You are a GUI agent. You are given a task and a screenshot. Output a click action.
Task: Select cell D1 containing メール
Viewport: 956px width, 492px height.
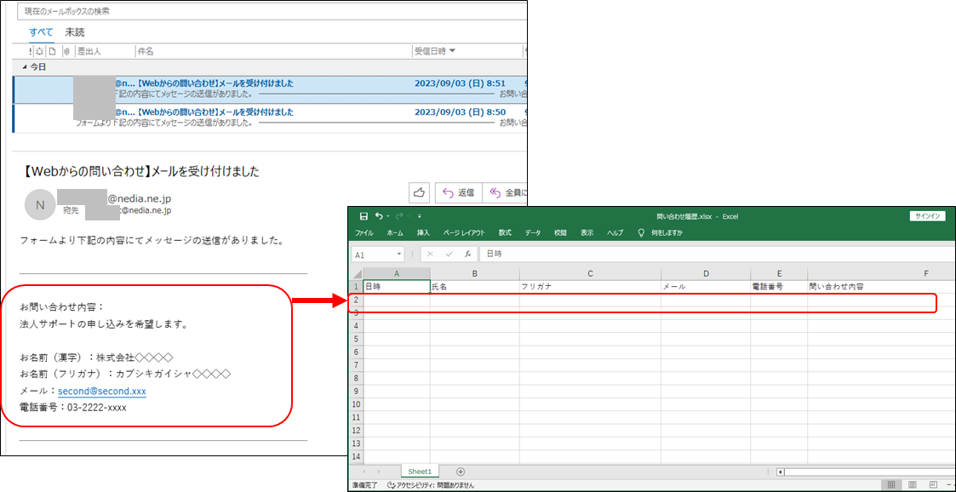tap(706, 287)
